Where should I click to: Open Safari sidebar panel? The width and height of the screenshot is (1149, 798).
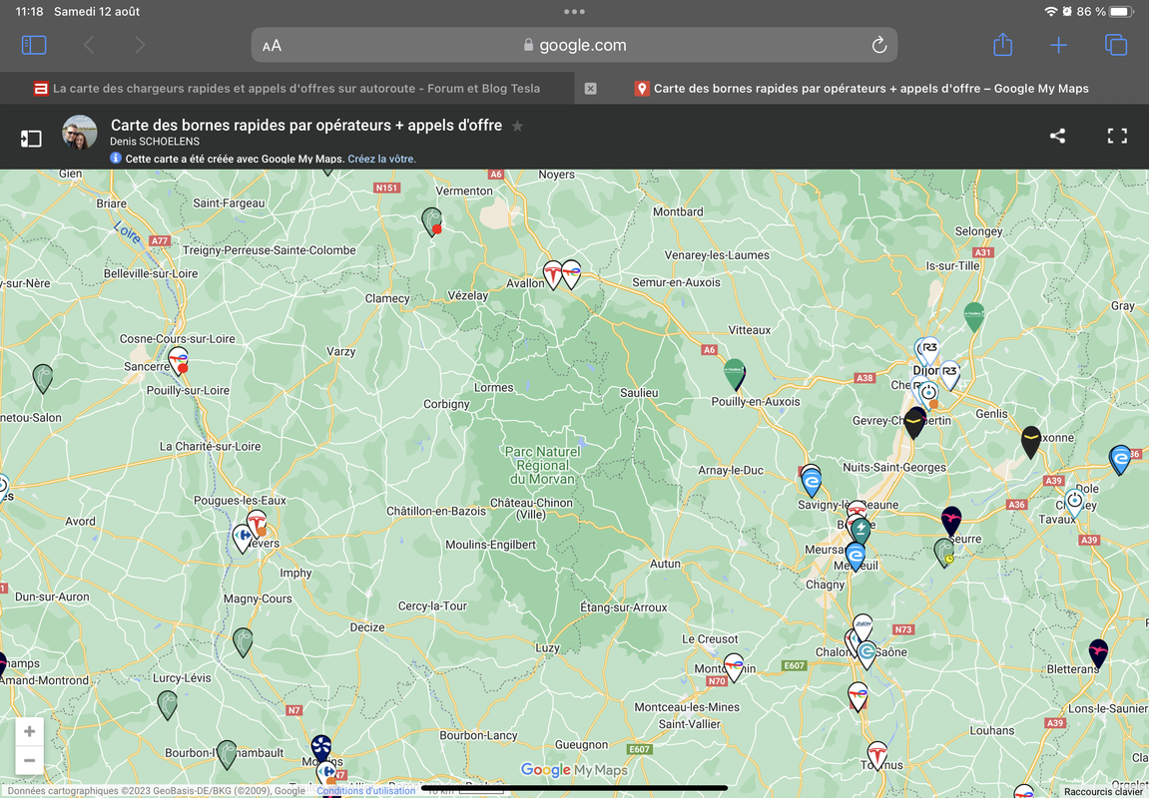[x=34, y=46]
